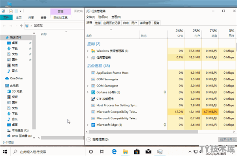Collapse details with the 简略信息 toggle
The image size is (237, 156).
tap(98, 139)
